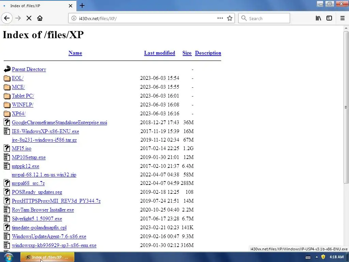This screenshot has width=349, height=262.
Task: Open the Library bookshelf icon
Action: pyautogui.click(x=318, y=18)
